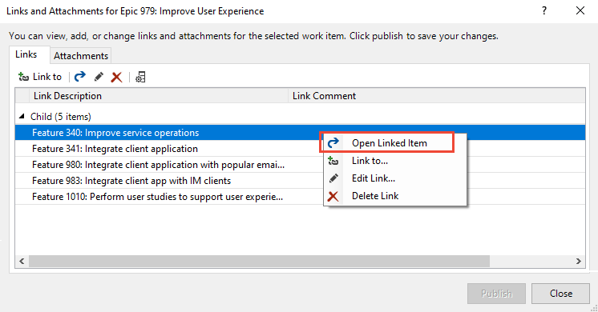Viewport: 598px width, 312px height.
Task: Click the Link Description column header
Action: click(158, 96)
